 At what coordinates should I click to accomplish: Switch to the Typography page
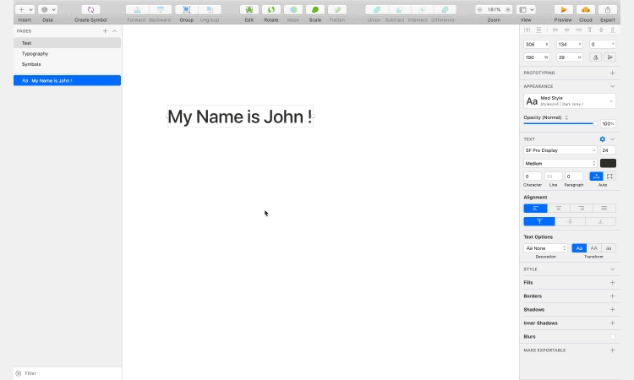[x=35, y=53]
